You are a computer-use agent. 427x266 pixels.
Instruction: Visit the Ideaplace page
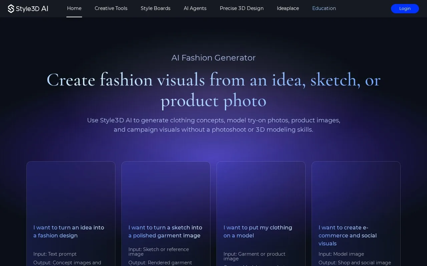point(288,8)
